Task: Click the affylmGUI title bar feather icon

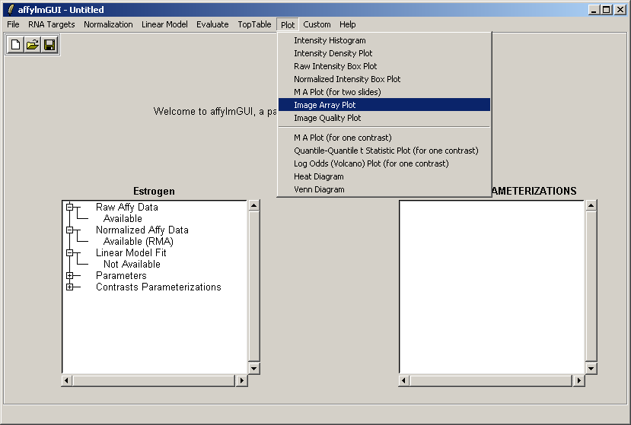Action: [x=10, y=10]
